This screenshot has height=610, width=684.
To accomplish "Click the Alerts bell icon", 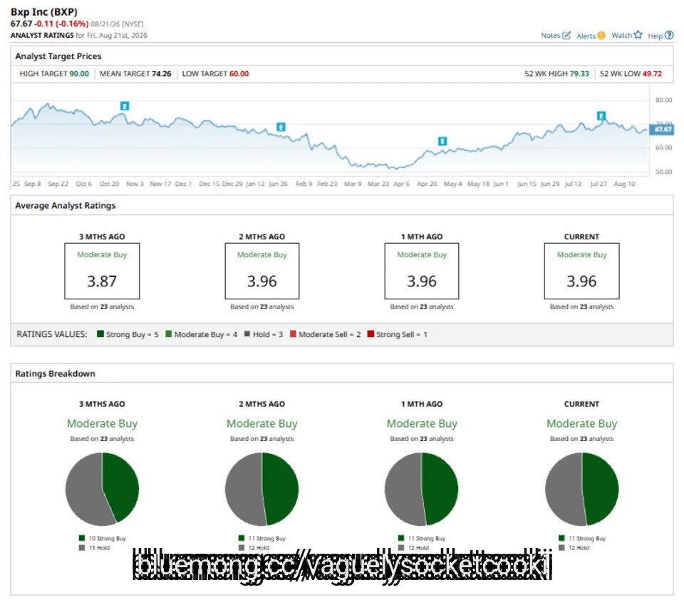I will tap(601, 36).
